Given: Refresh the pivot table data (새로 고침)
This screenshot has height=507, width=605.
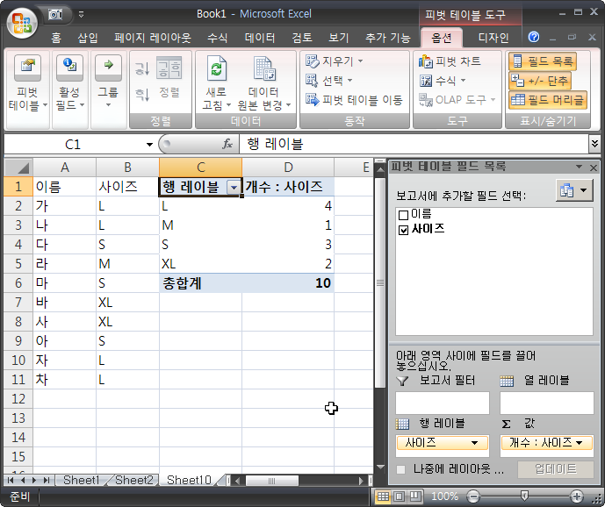Looking at the screenshot, I should point(216,83).
